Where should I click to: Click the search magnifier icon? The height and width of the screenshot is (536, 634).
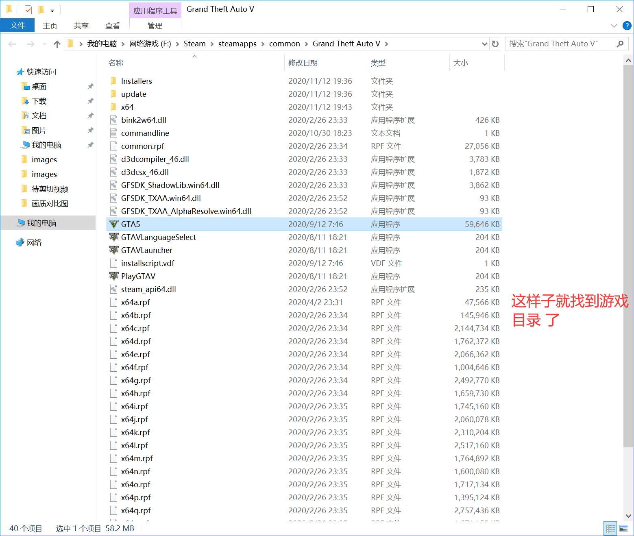(620, 44)
